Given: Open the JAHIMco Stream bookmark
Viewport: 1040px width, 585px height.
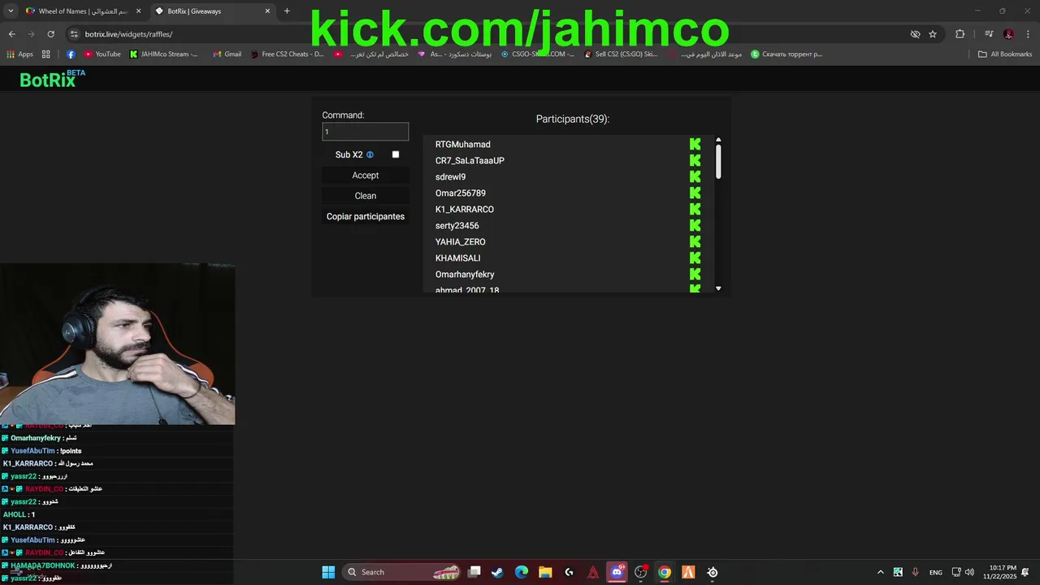Looking at the screenshot, I should tap(164, 54).
